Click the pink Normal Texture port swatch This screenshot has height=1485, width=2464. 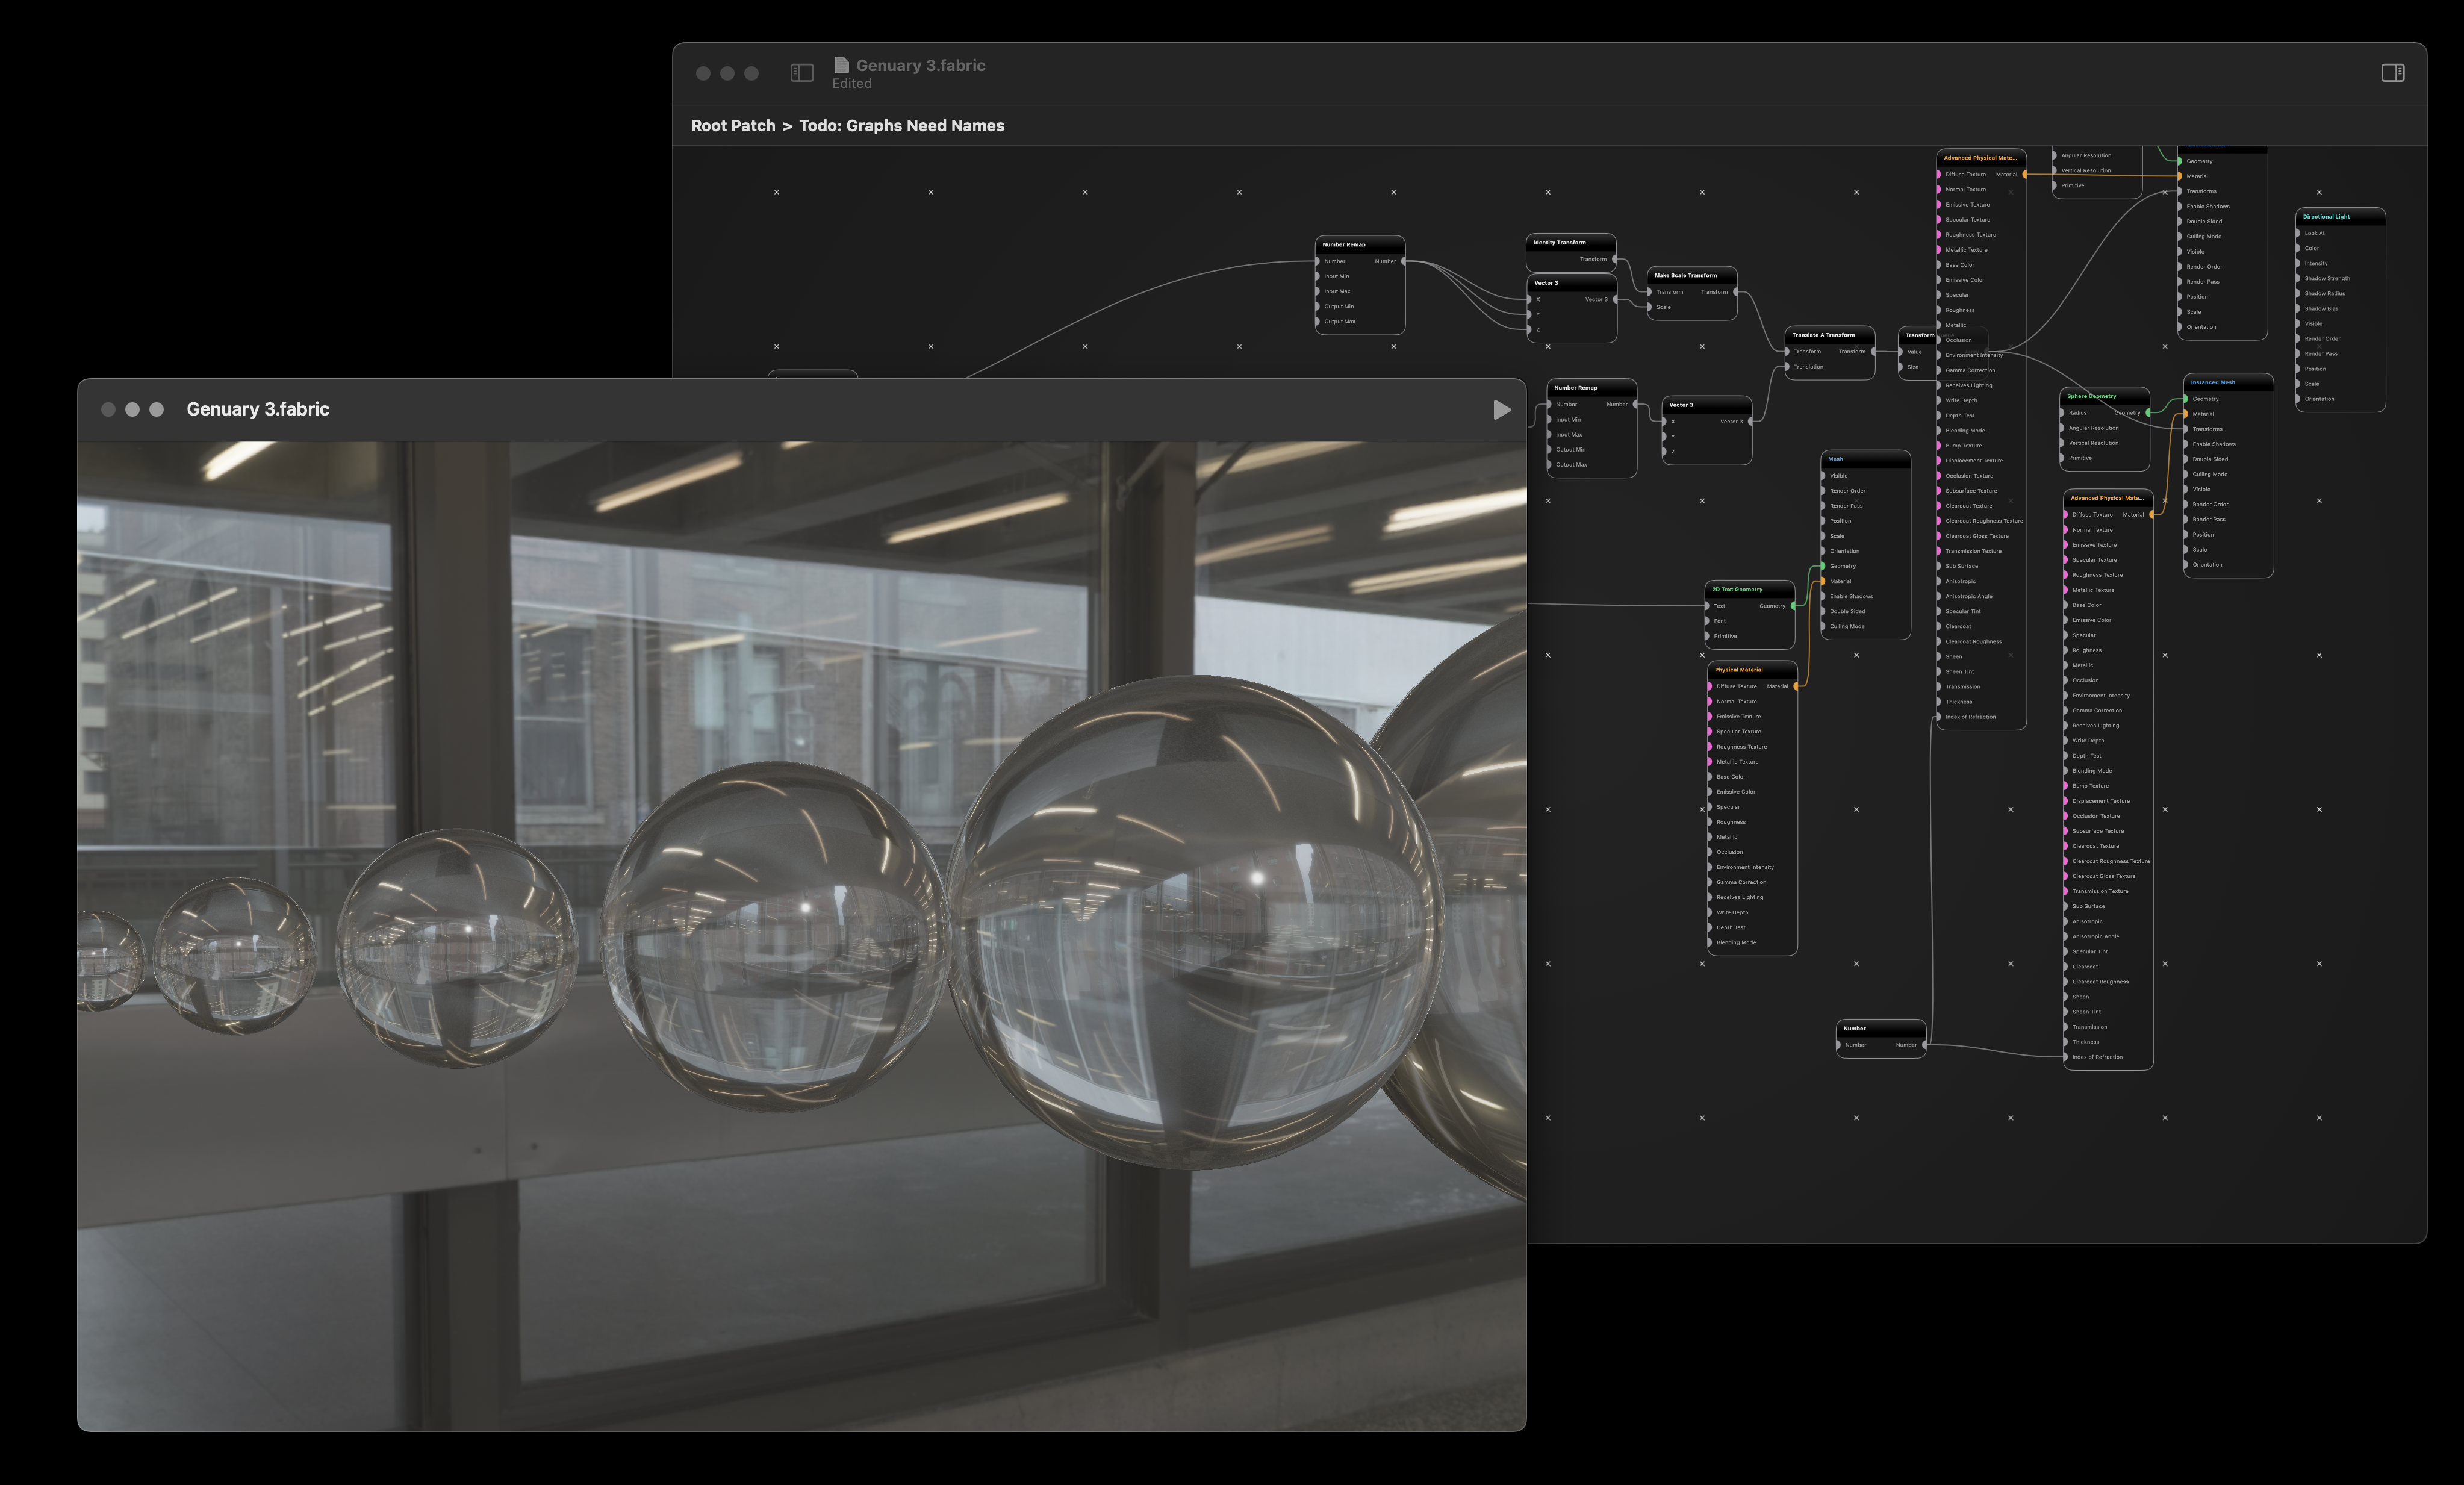click(1709, 702)
